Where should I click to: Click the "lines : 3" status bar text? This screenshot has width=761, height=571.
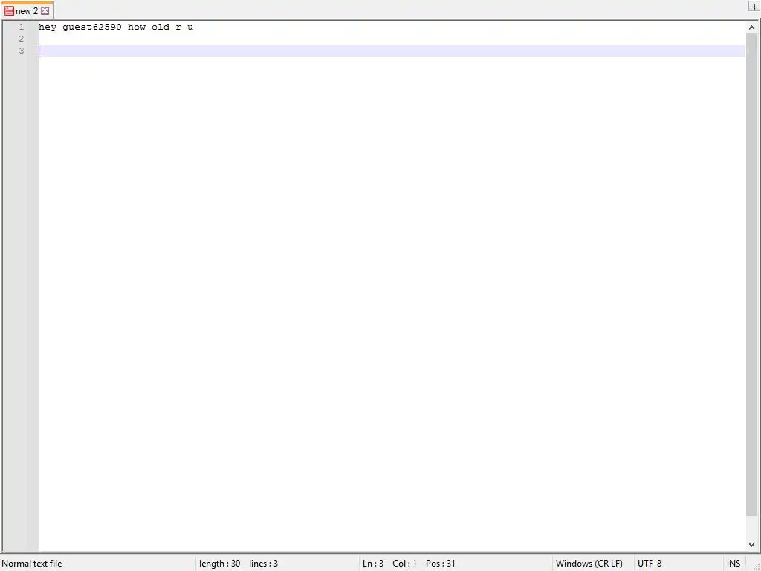click(x=264, y=564)
